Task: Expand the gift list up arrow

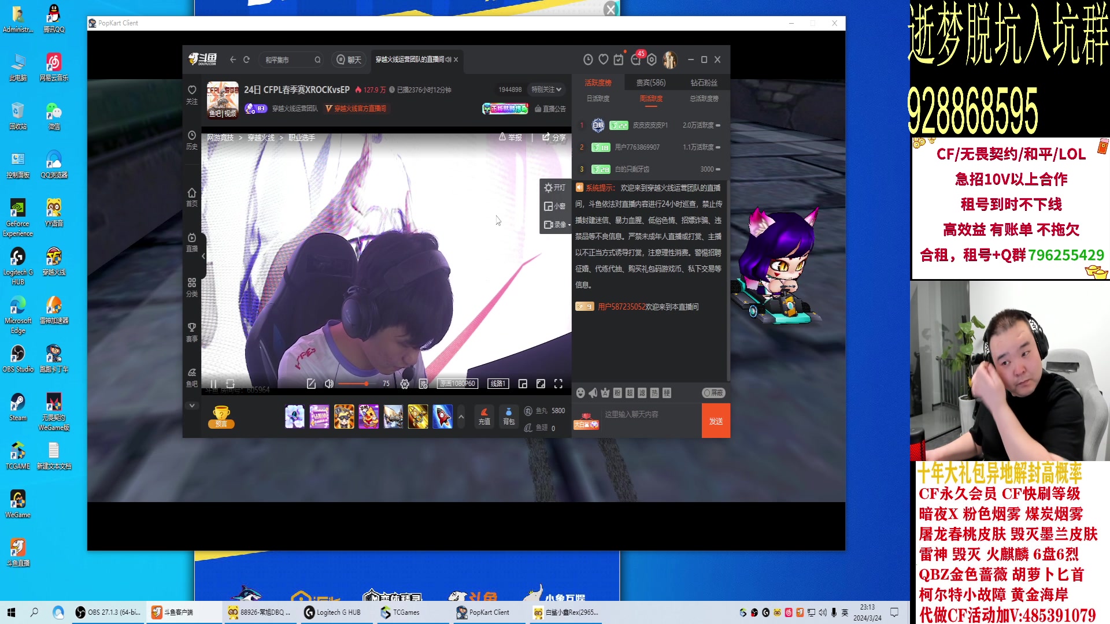Action: (461, 417)
